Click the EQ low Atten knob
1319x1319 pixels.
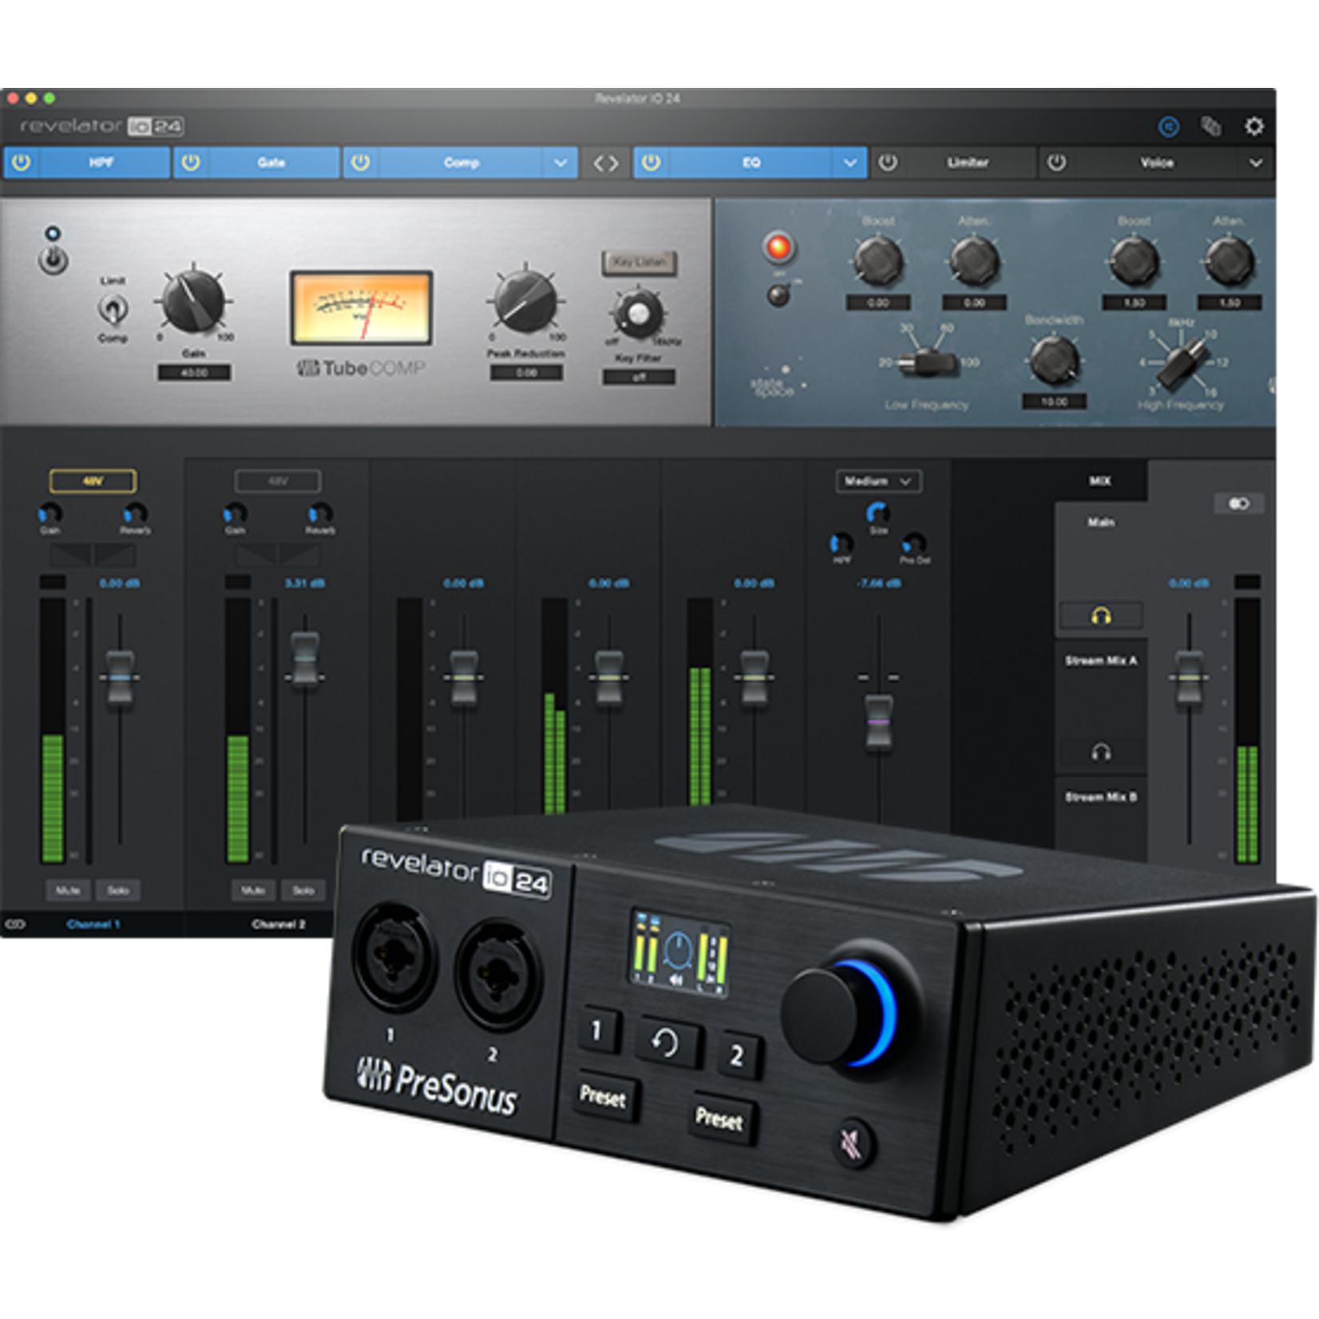point(974,260)
